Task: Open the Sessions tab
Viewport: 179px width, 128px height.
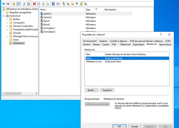Action: tap(103, 41)
